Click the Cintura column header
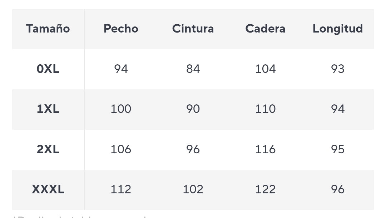This screenshot has width=386, height=218. coord(193,29)
